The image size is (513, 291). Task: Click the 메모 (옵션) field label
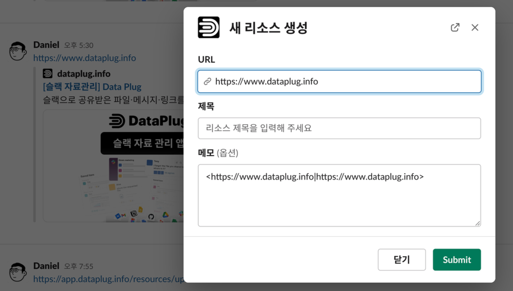point(218,153)
